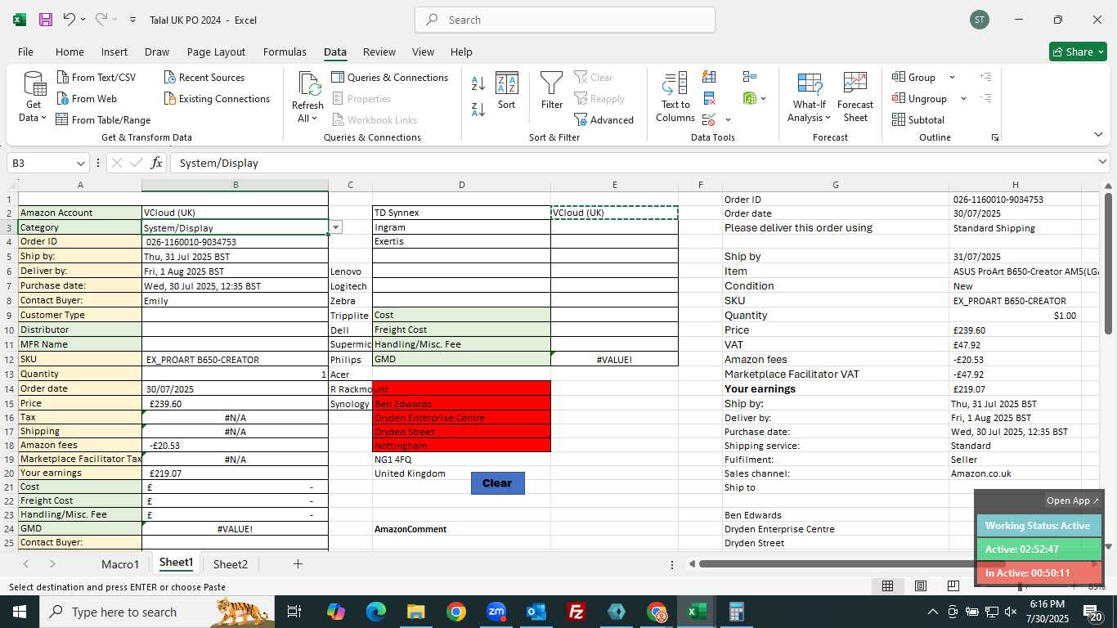The image size is (1117, 628).
Task: Expand the Ungroup dropdown arrow
Action: 963,98
